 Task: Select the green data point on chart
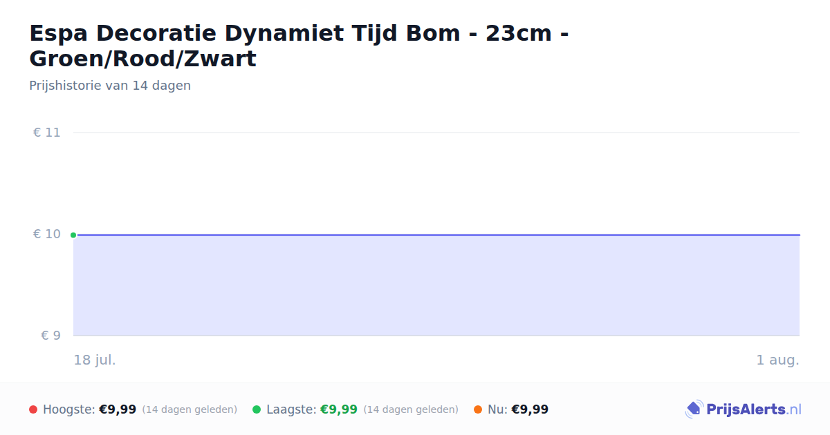[x=73, y=235]
